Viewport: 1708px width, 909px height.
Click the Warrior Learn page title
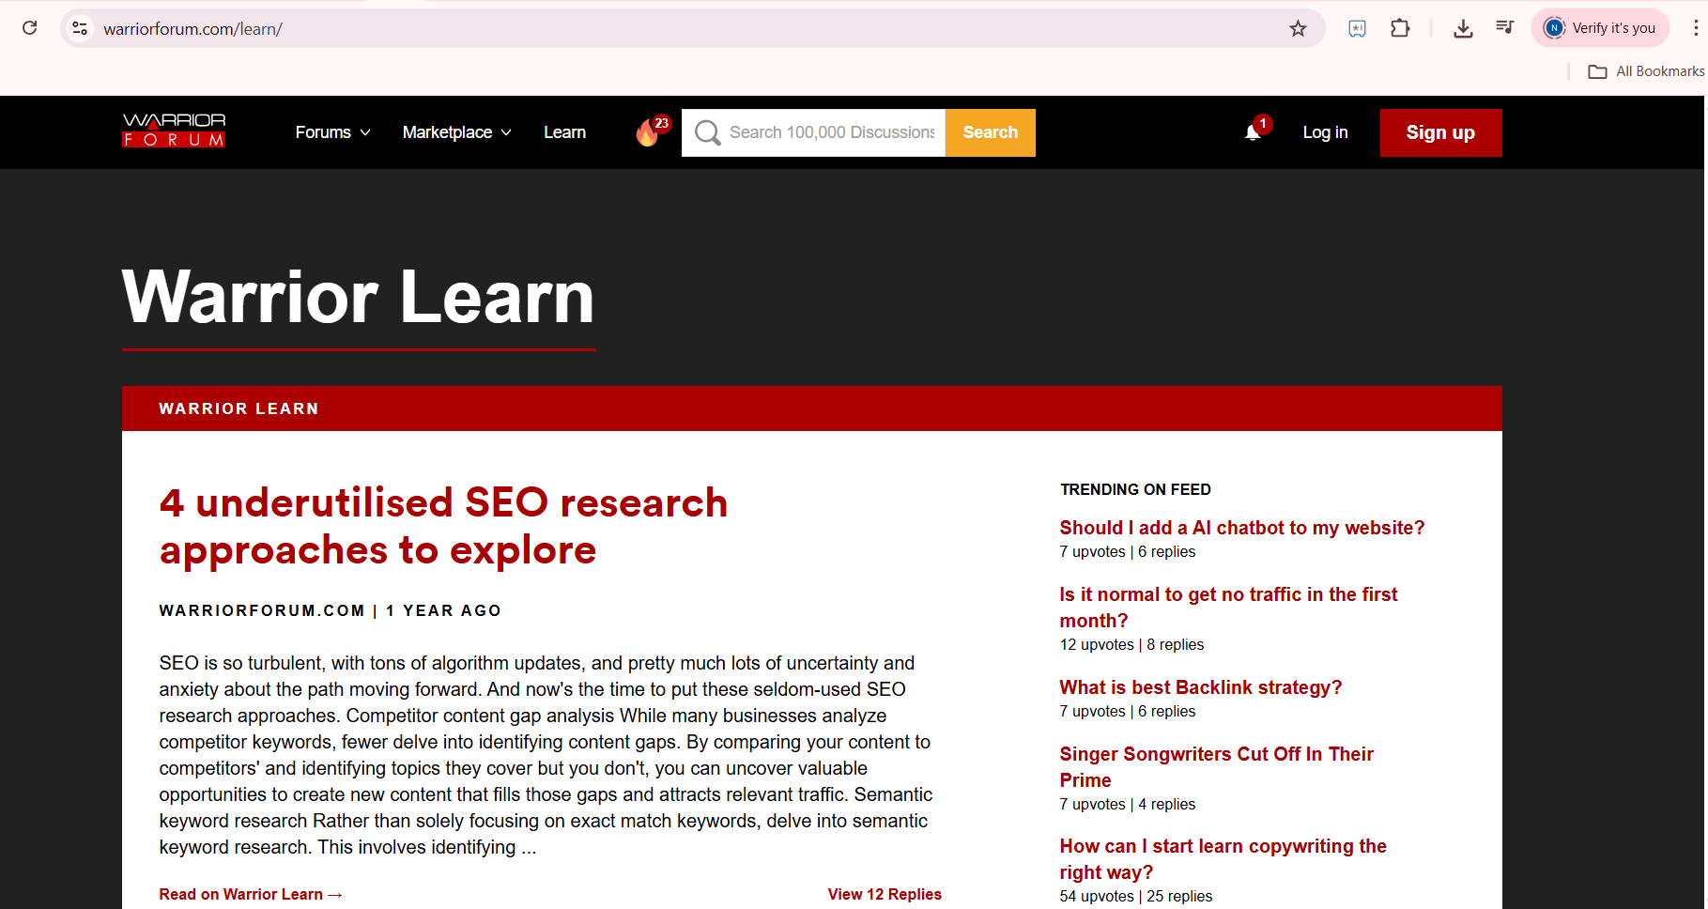coord(358,297)
